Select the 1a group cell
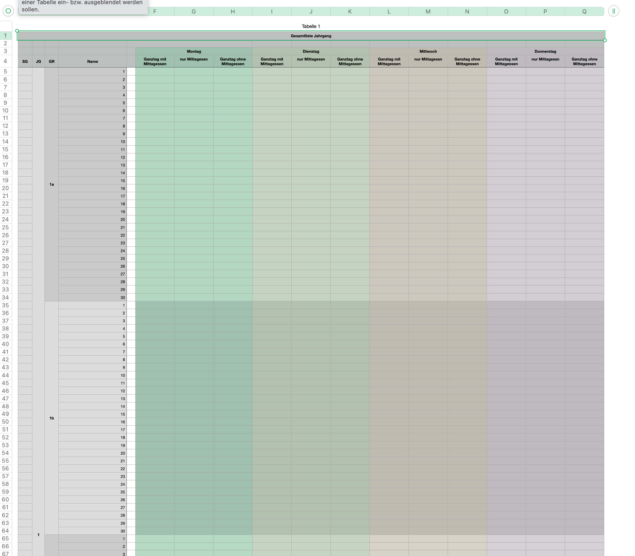 [51, 184]
